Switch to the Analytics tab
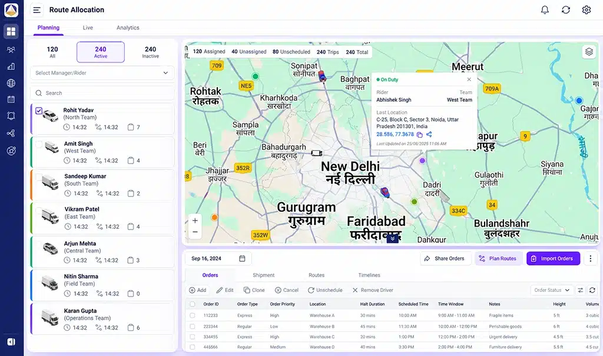Viewport: 603px width, 356px height. [128, 28]
